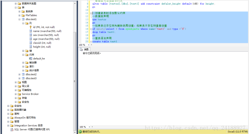
Task: Click the Object Explorer scroll down arrow
Action: 75,132
